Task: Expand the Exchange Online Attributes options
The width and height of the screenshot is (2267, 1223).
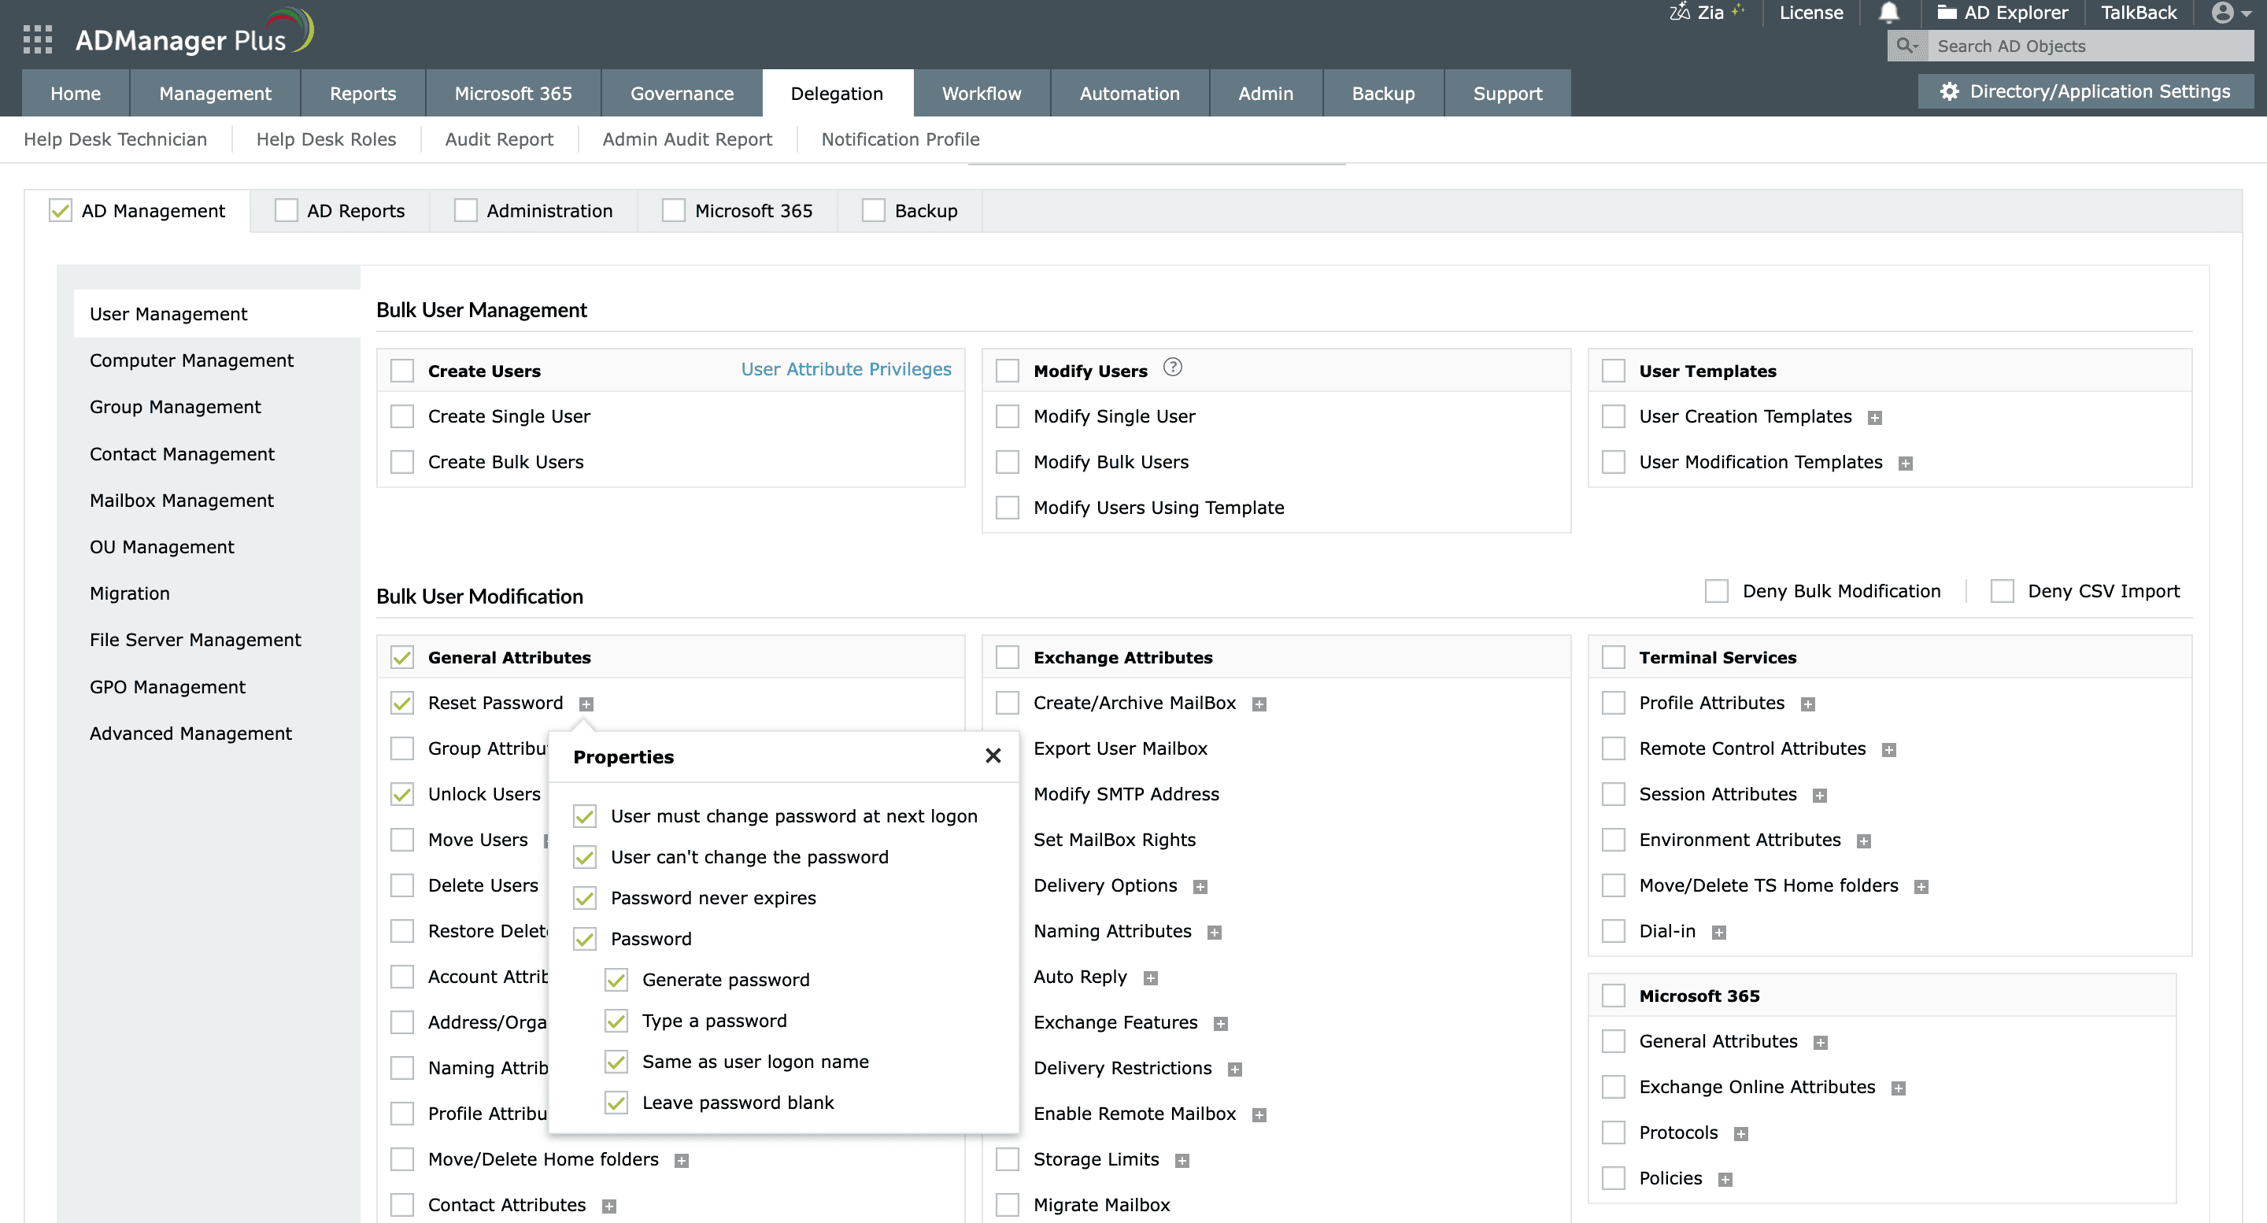Action: 1901,1087
